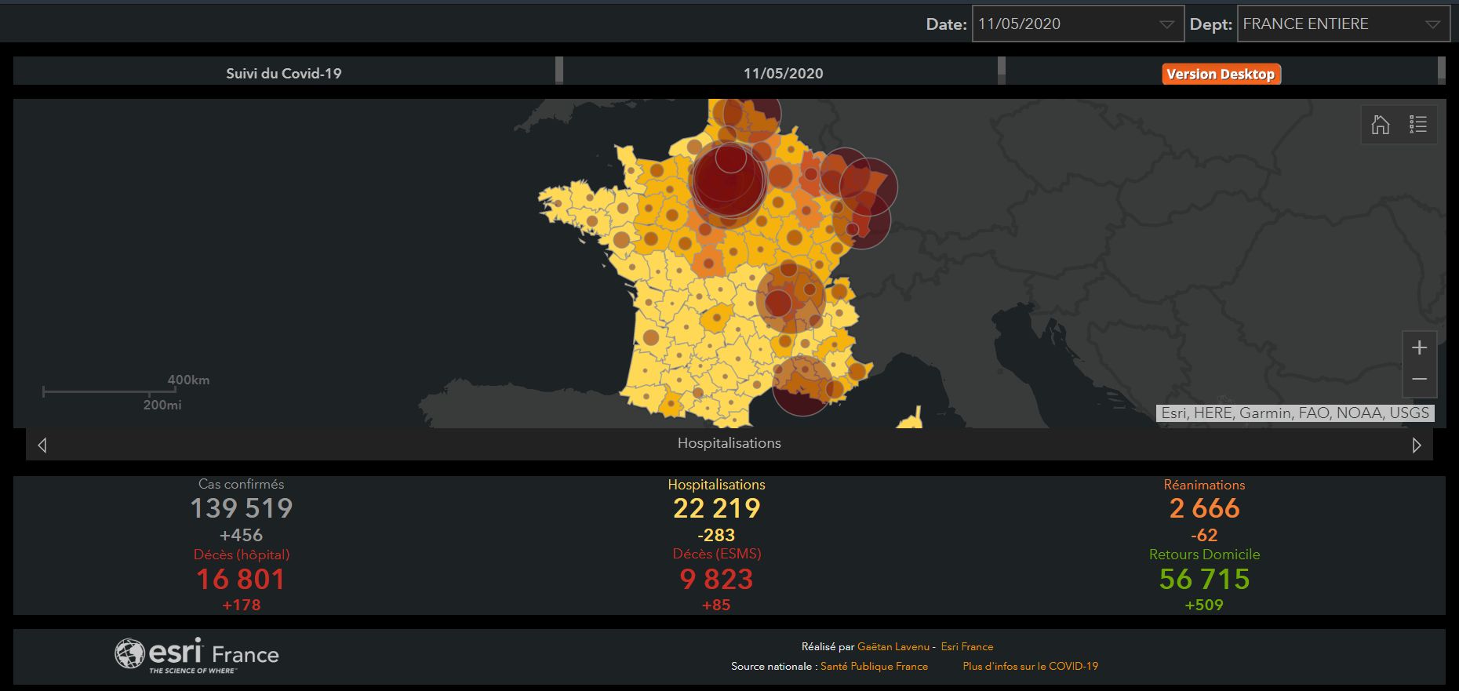Screen dimensions: 1459x691
Task: Click the Retours Domicile value 56 715
Action: click(1204, 580)
